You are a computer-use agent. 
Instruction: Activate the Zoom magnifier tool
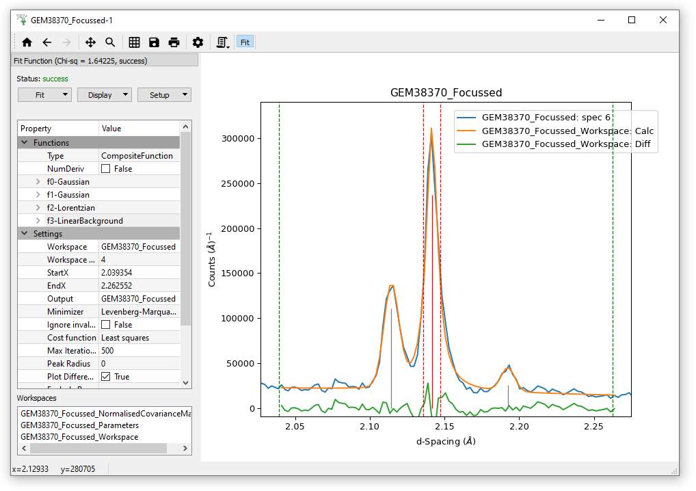tap(110, 42)
